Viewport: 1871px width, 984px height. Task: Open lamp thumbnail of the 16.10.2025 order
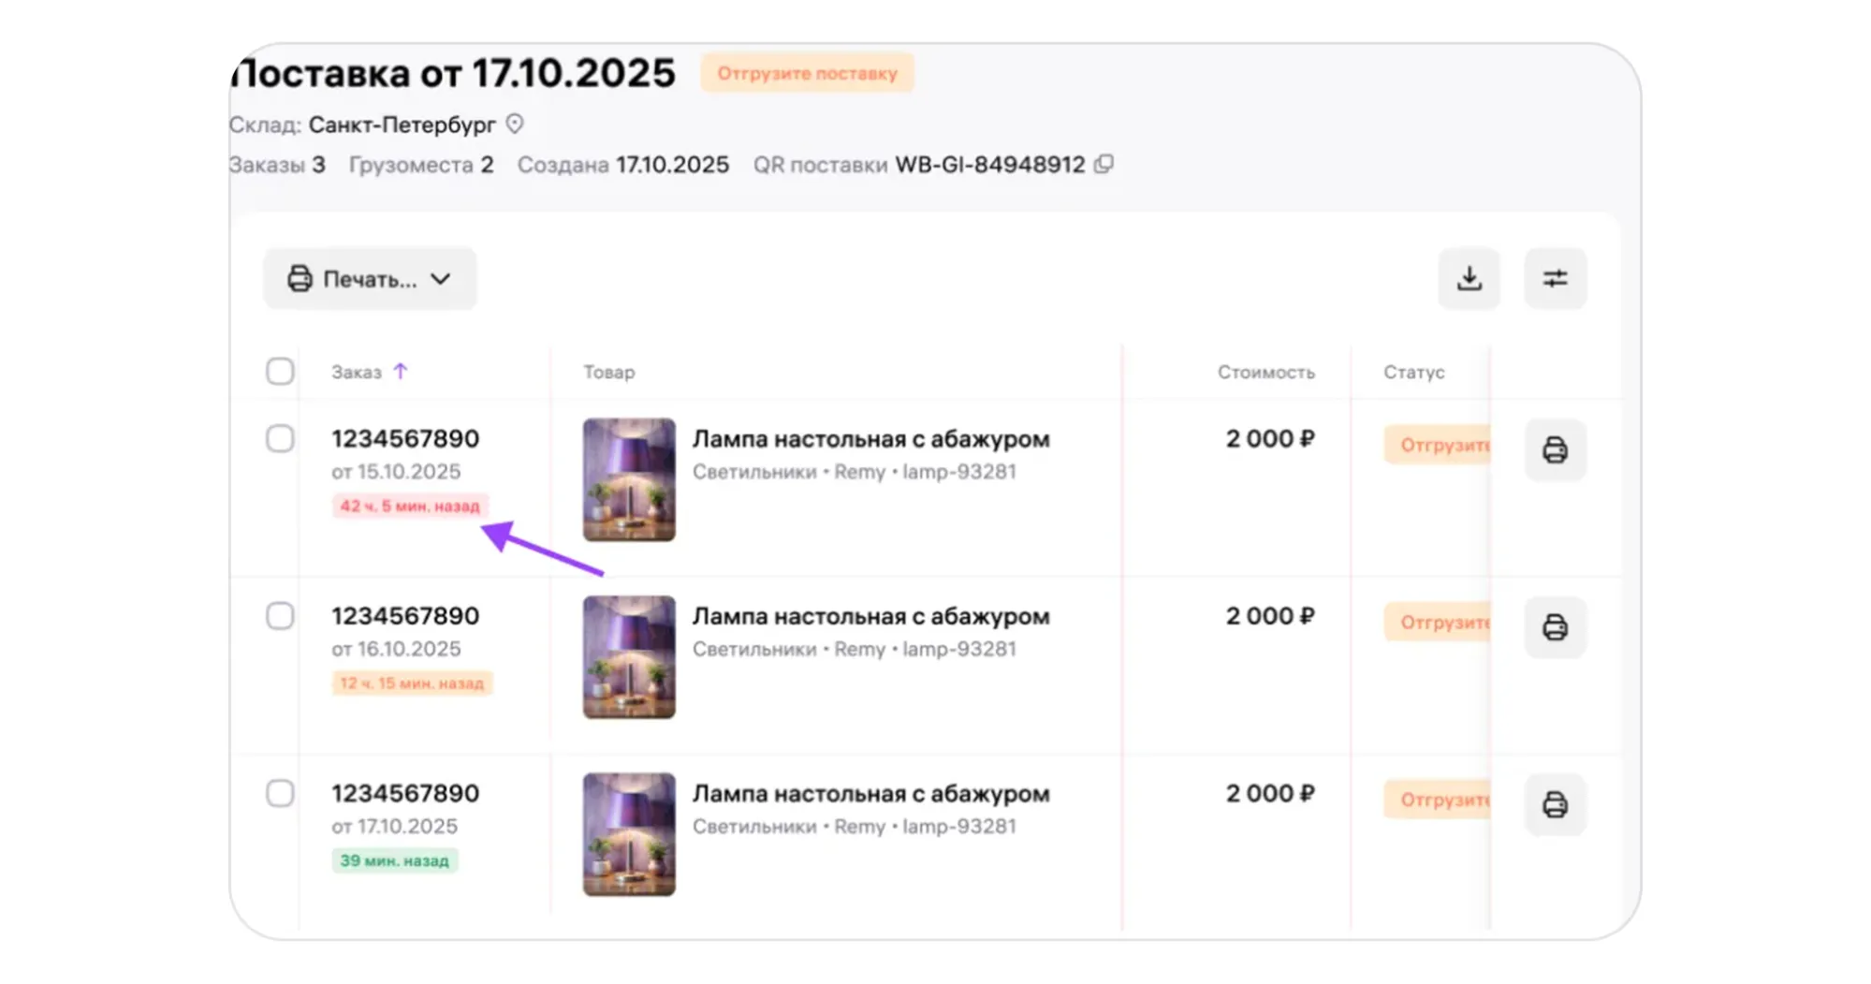tap(629, 657)
